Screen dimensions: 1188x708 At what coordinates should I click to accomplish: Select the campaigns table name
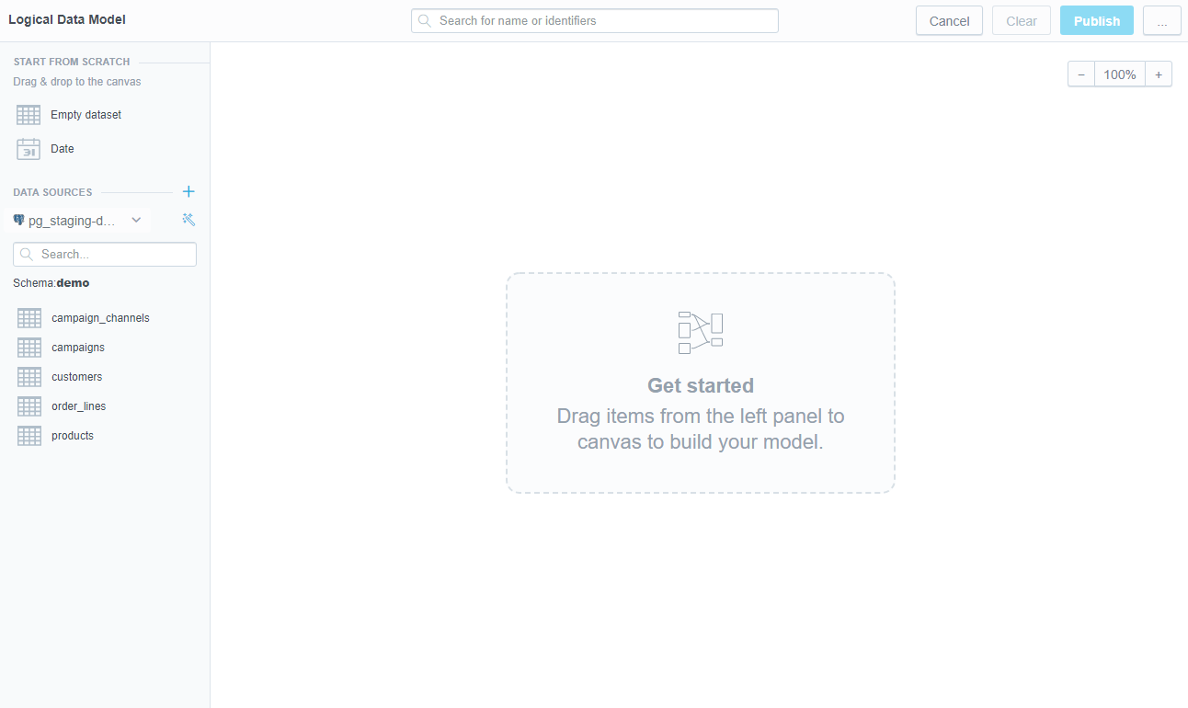[78, 348]
